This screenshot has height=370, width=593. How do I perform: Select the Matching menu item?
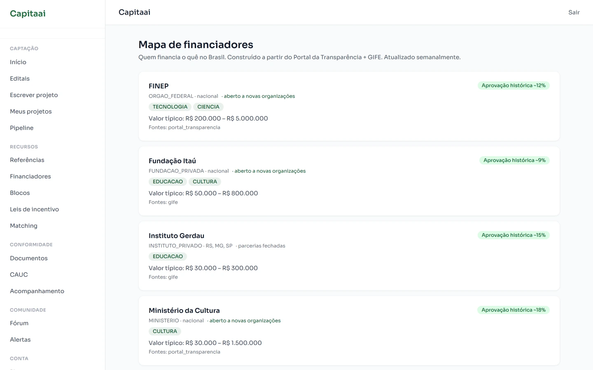[x=23, y=226]
